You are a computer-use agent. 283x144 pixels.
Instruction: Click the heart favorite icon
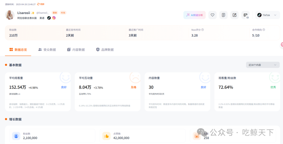coord(213,15)
